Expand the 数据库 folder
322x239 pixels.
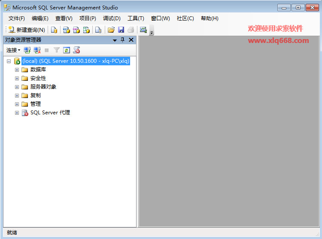pyautogui.click(x=17, y=70)
